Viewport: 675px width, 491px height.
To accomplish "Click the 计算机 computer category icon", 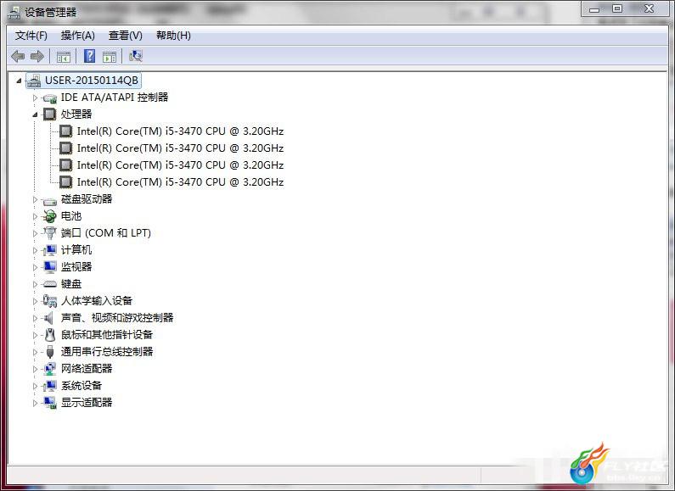I will coord(50,250).
